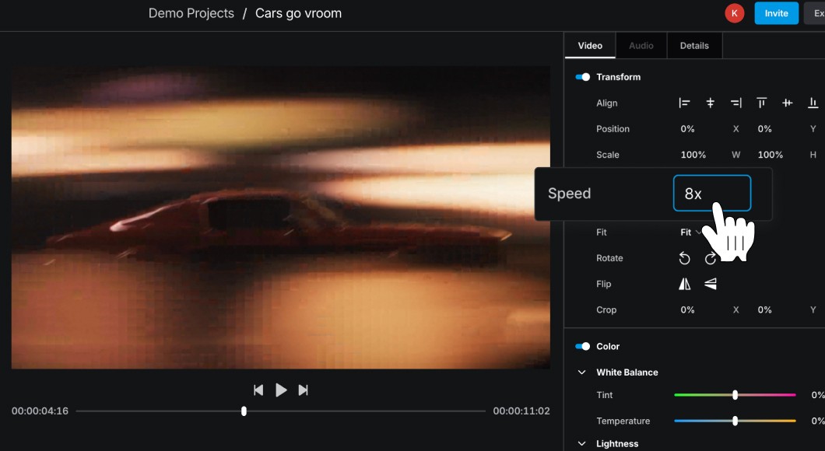Click the Invite button

pos(776,13)
